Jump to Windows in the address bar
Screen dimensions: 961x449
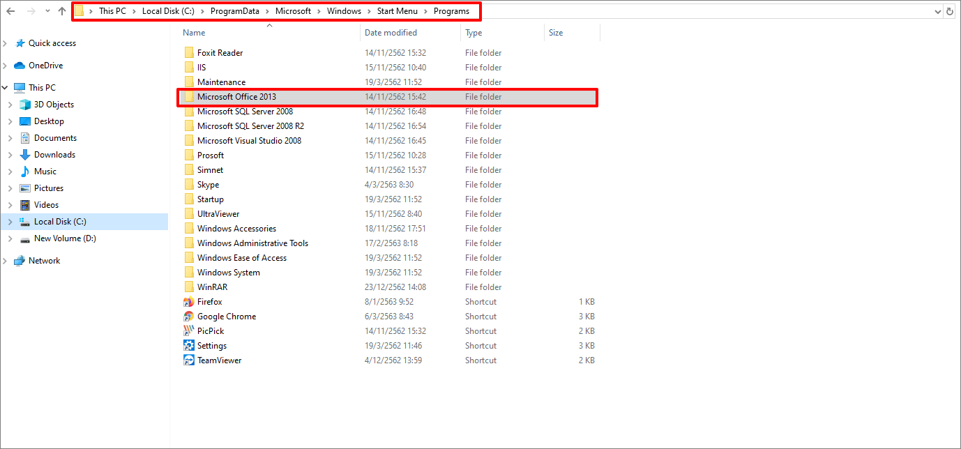(x=345, y=11)
